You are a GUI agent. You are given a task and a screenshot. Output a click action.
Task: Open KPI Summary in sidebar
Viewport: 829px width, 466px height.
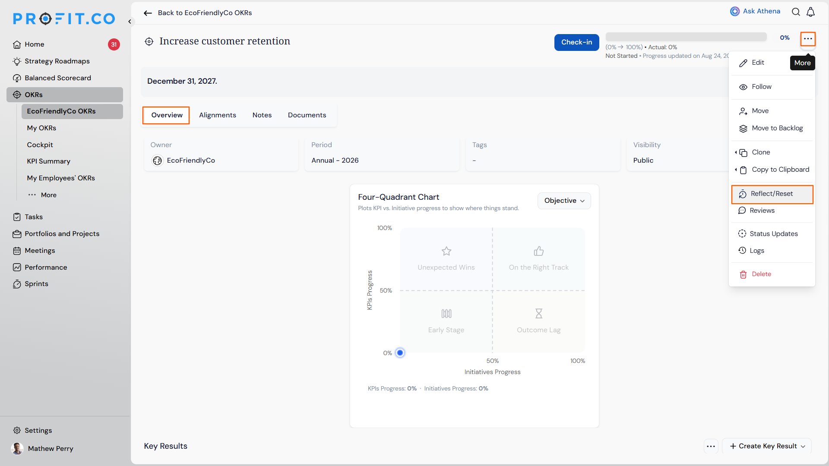pyautogui.click(x=48, y=161)
